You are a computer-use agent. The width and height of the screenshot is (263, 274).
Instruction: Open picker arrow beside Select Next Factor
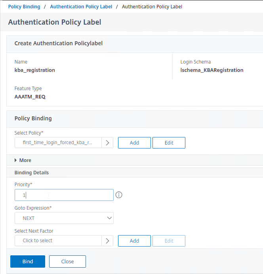click(107, 241)
